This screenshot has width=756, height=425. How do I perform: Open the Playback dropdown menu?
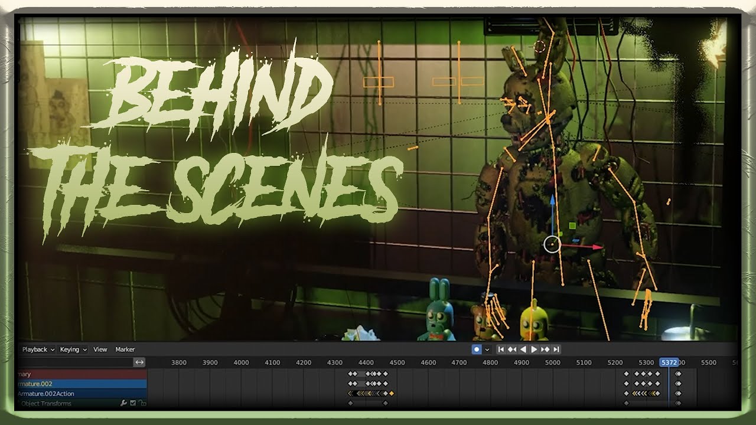tap(38, 349)
